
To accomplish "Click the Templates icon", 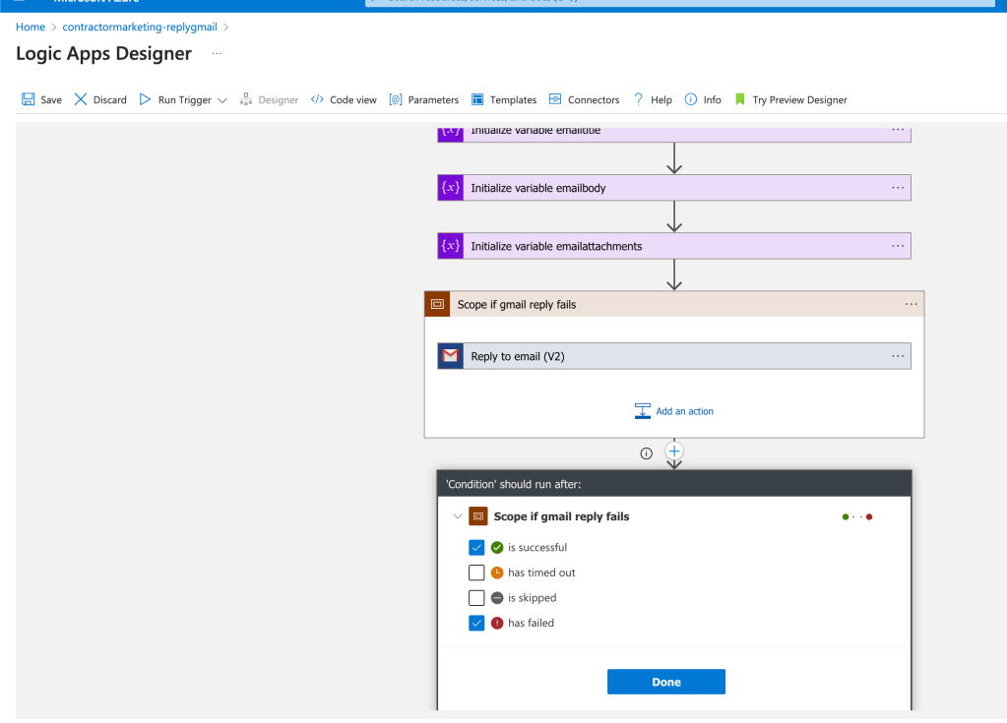I will click(x=477, y=99).
